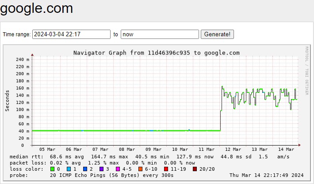The height and width of the screenshot is (184, 314).
Task: Click the latency spike near 160 m
Action: (x=222, y=87)
